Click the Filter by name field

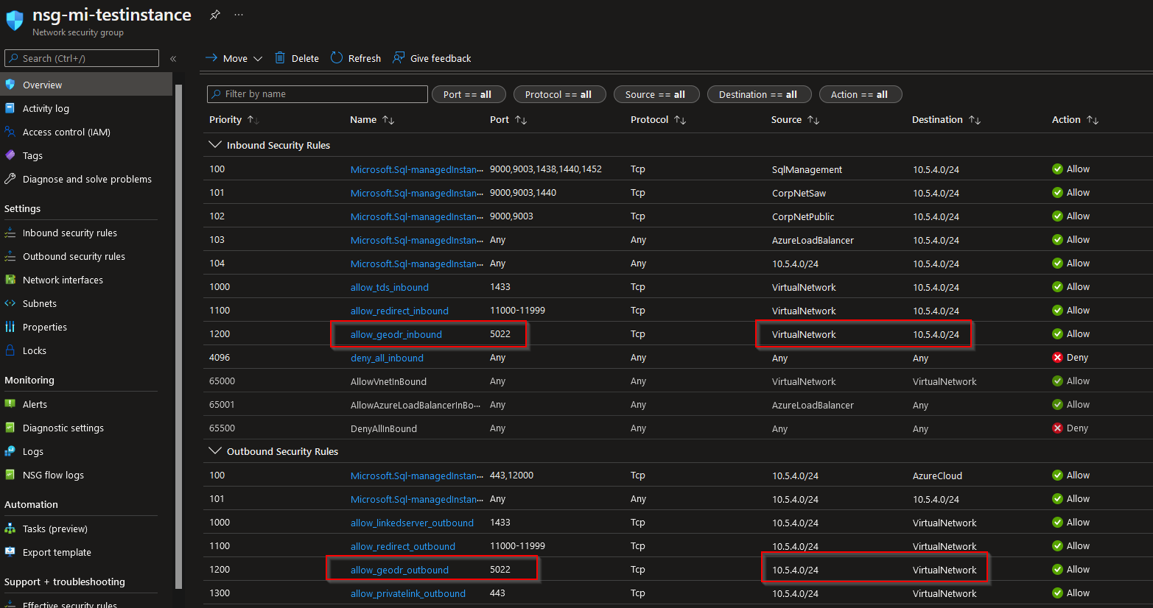tap(318, 94)
